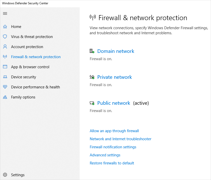Open Allow an app through firewall

(114, 131)
